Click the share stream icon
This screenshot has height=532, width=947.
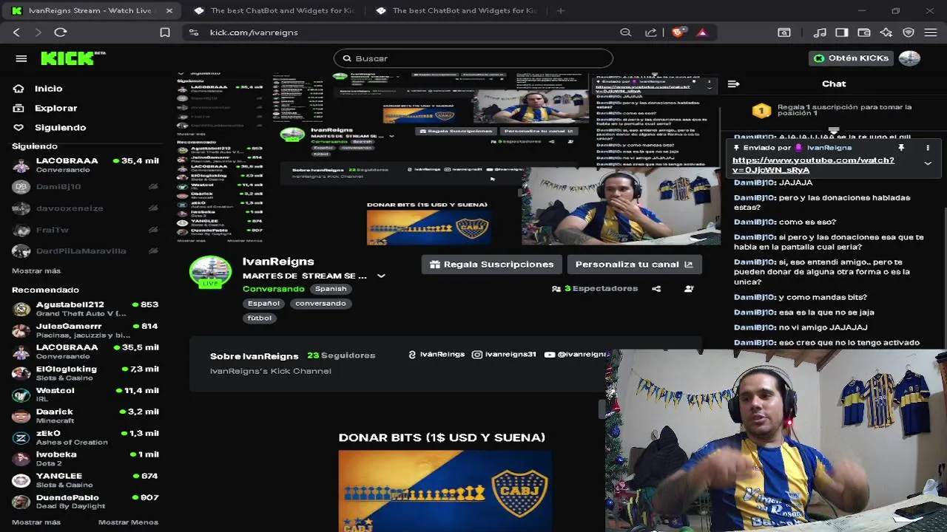(x=656, y=289)
